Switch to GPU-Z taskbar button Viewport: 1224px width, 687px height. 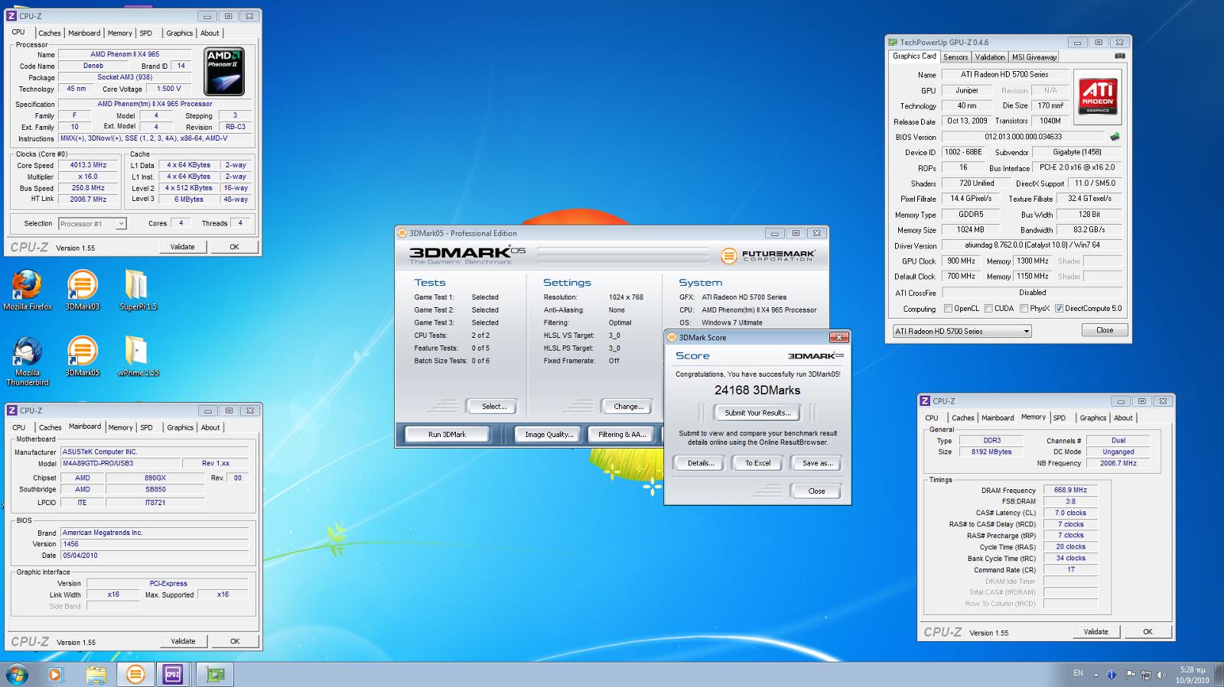click(x=215, y=675)
